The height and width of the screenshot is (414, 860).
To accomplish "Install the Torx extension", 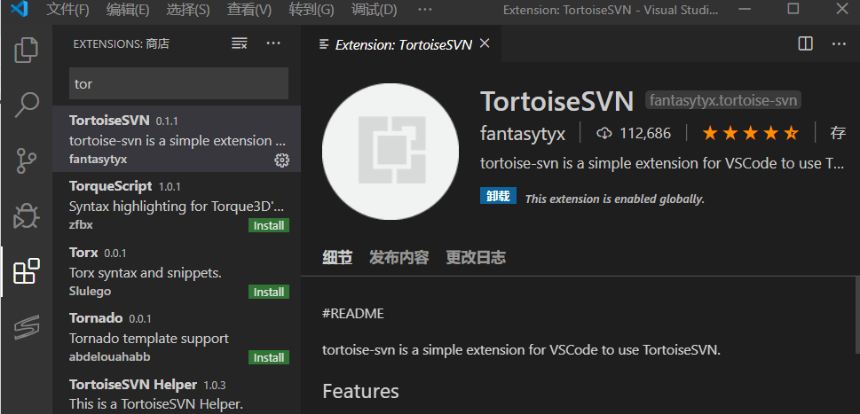I will click(269, 292).
